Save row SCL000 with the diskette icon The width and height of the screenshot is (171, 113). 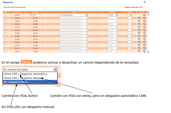coord(144,15)
